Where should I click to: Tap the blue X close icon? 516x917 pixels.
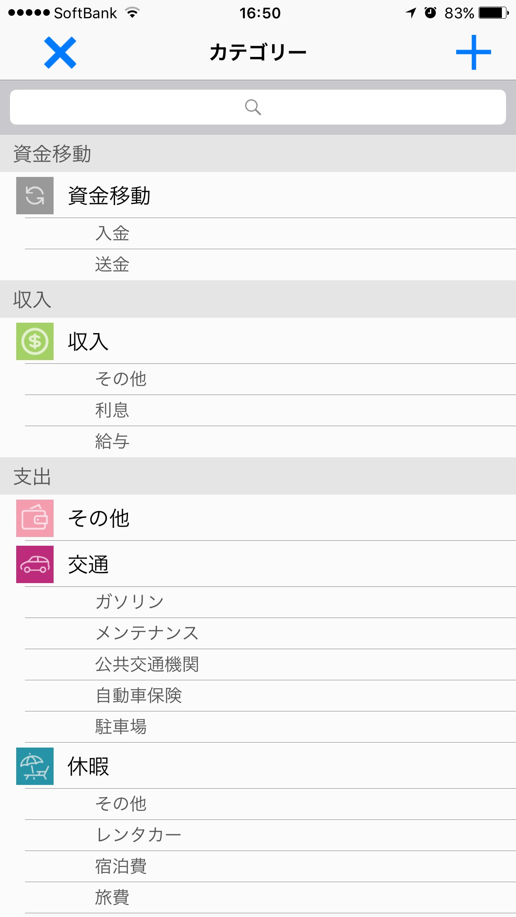(60, 53)
